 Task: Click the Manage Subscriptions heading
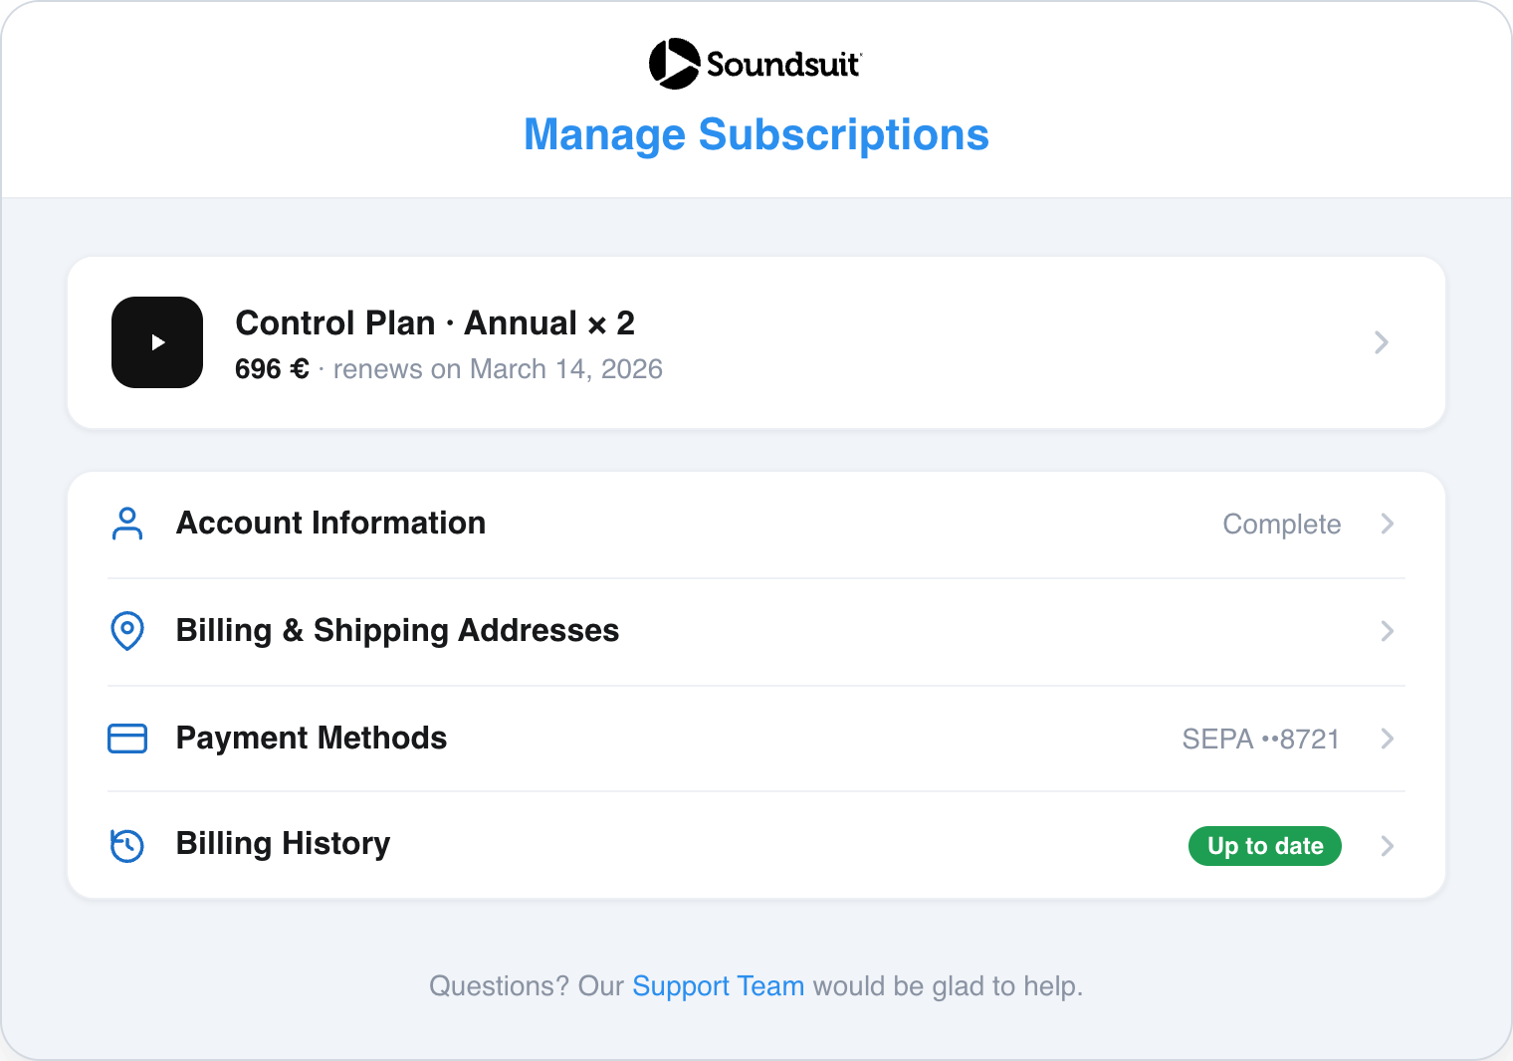pos(756,135)
